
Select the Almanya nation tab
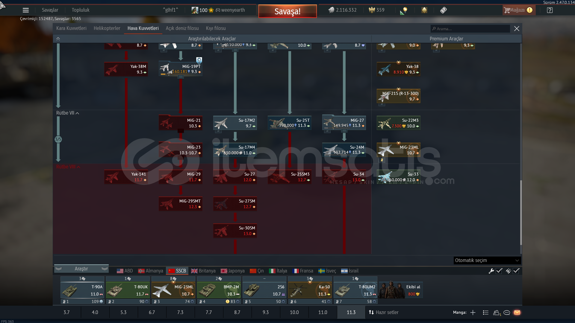[x=151, y=271]
